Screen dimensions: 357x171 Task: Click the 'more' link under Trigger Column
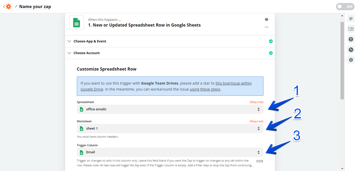click(259, 161)
